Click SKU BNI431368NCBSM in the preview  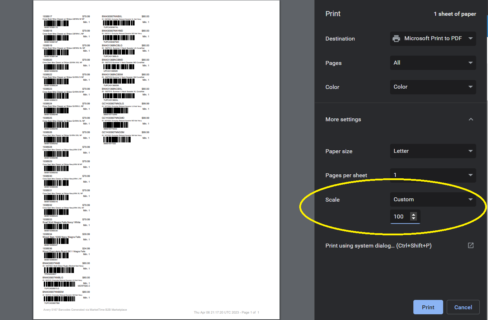coord(112,75)
